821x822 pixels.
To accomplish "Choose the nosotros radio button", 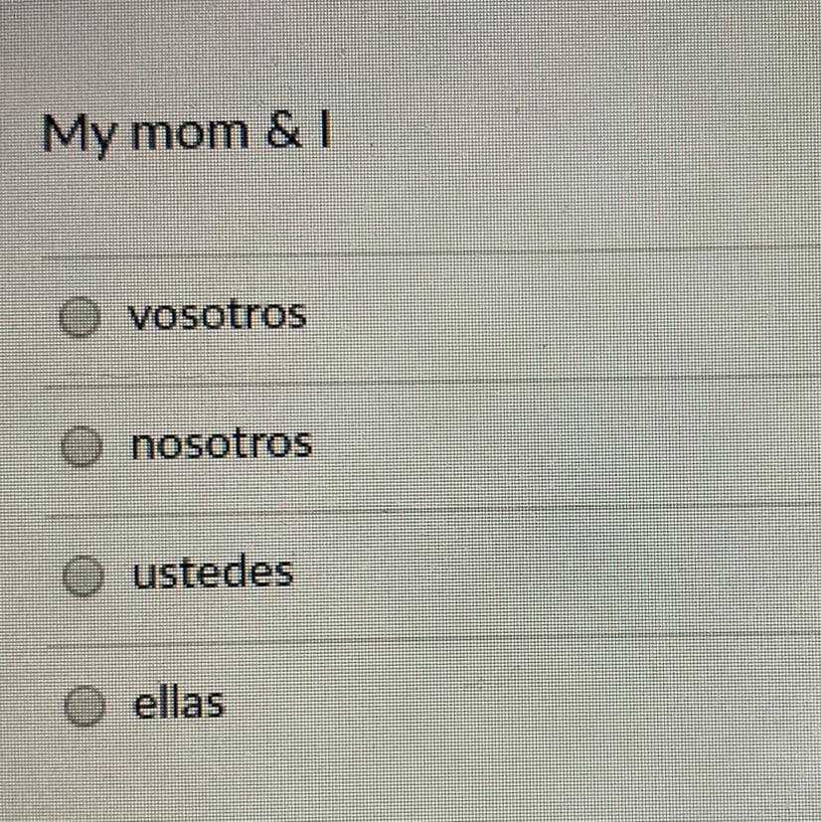I will (82, 446).
